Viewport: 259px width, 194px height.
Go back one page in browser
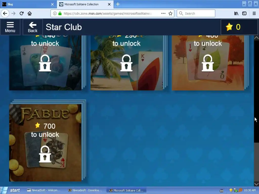click(5, 13)
